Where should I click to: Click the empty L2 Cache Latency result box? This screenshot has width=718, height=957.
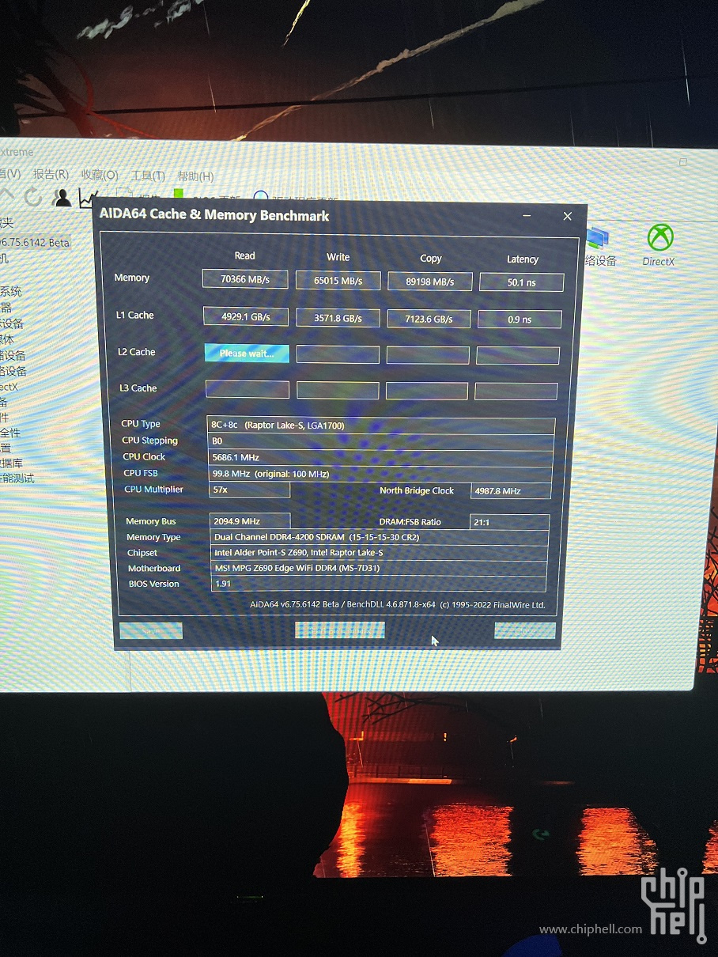click(x=518, y=356)
